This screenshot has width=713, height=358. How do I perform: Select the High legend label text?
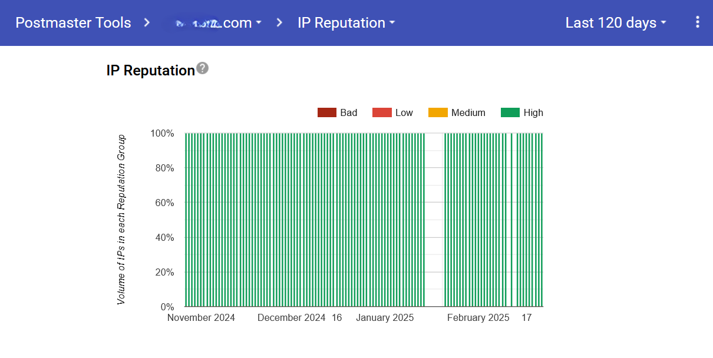tap(533, 112)
